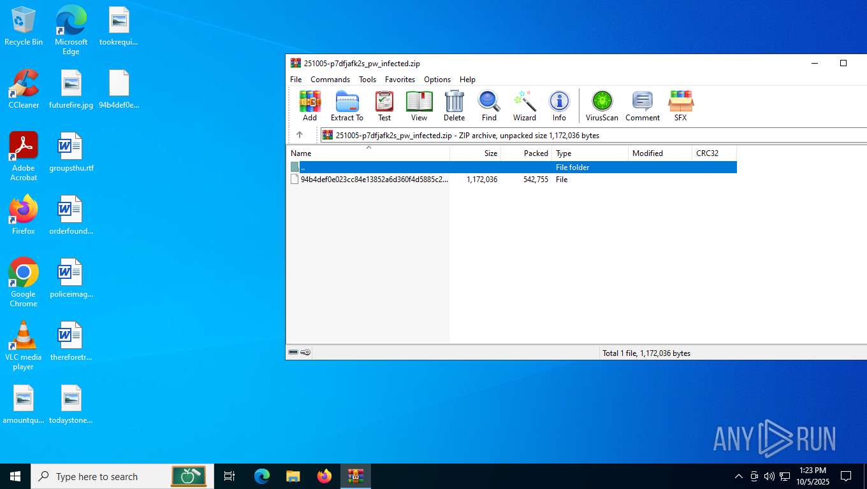
Task: Open the notification center icon
Action: pyautogui.click(x=846, y=476)
